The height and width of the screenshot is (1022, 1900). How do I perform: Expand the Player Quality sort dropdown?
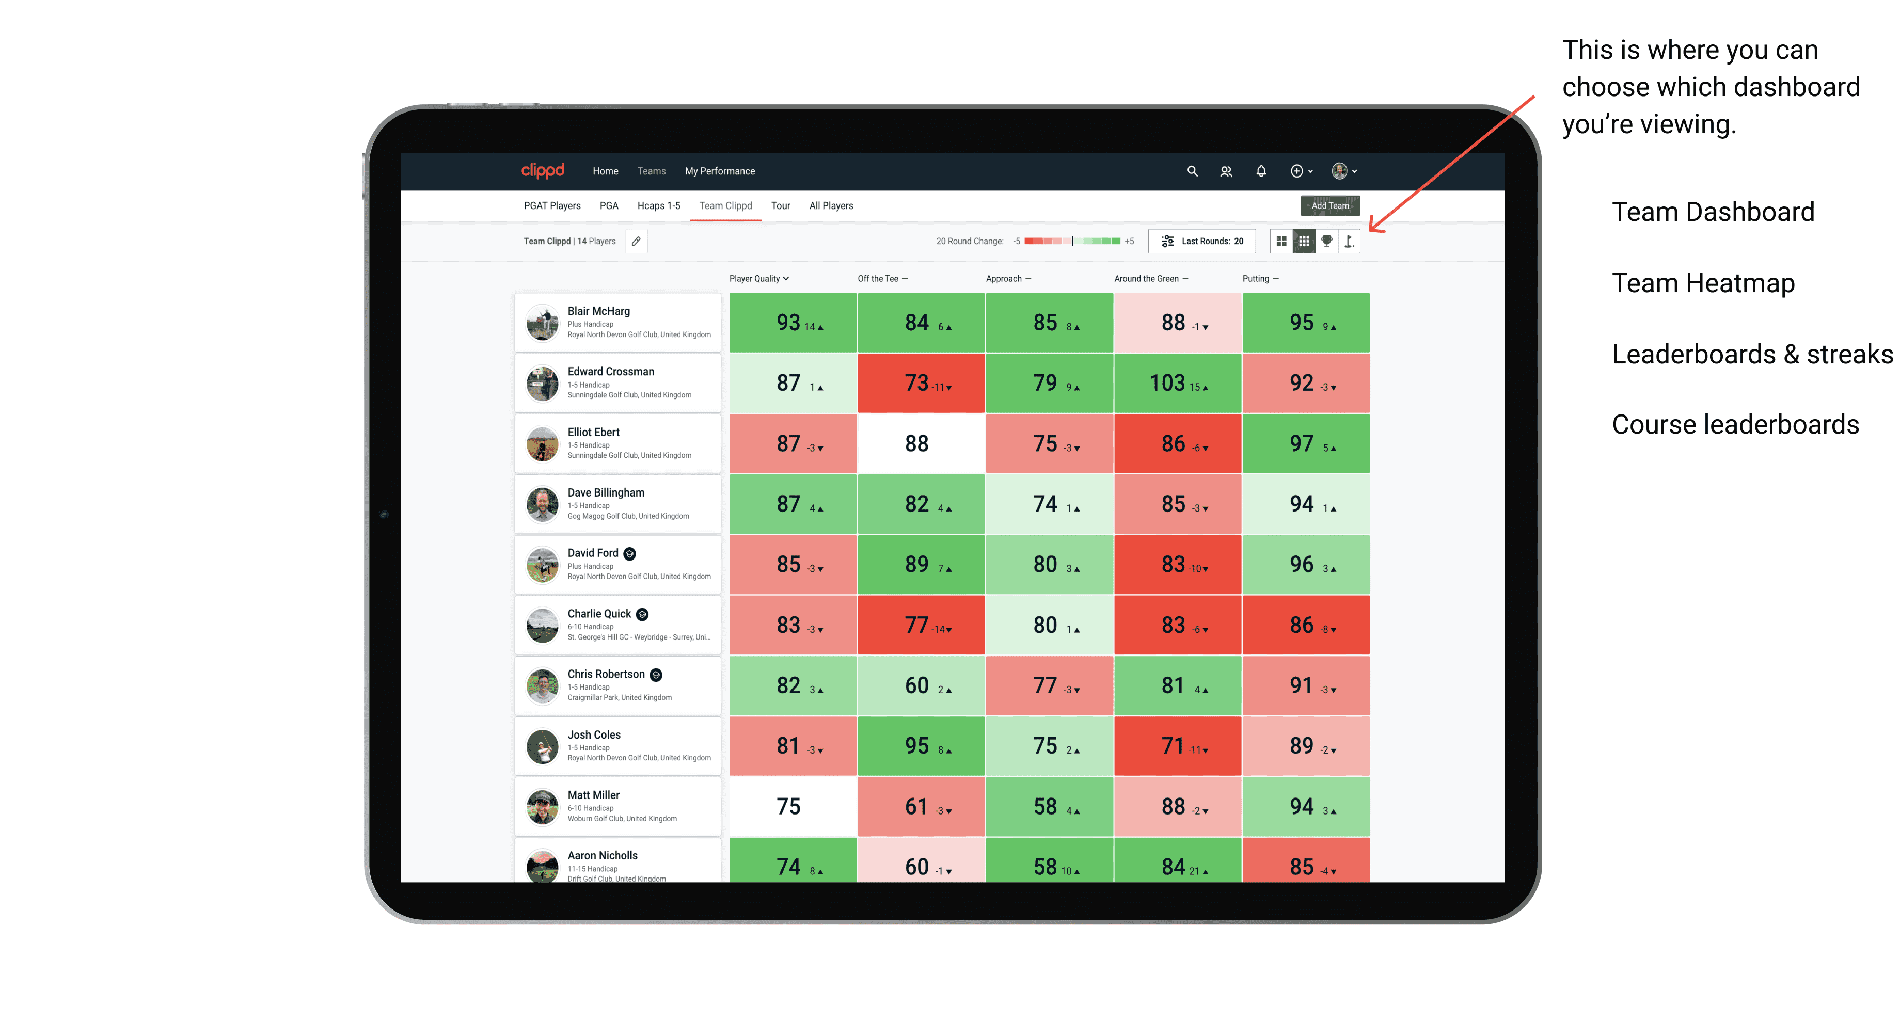pyautogui.click(x=759, y=279)
